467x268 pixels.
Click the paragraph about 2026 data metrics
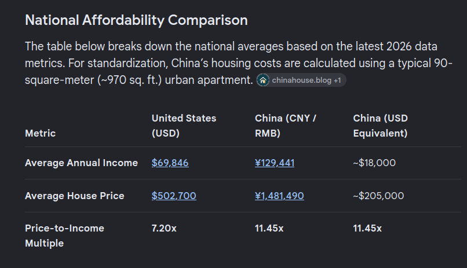click(x=239, y=63)
